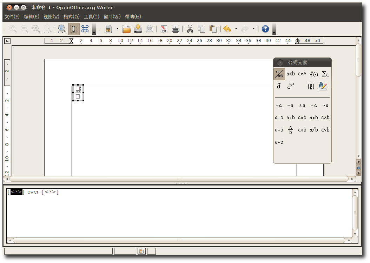Insert the ±a plus-minus element
This screenshot has height=263, width=370.
(302, 105)
